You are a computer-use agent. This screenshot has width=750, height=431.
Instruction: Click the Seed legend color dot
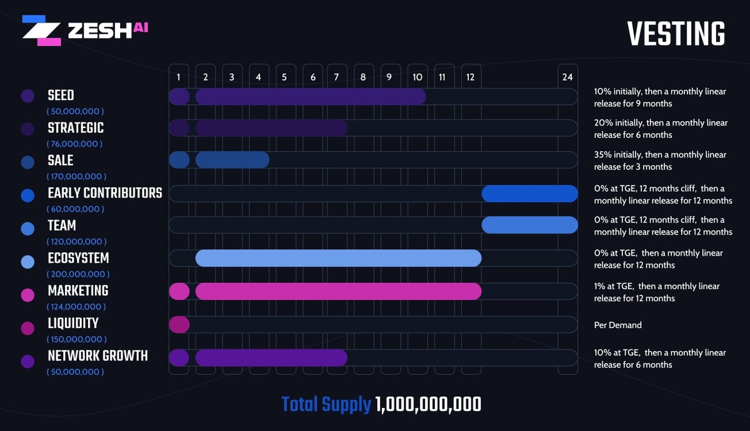click(27, 96)
